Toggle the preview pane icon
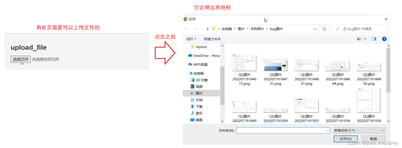The image size is (402, 148). pos(374,39)
